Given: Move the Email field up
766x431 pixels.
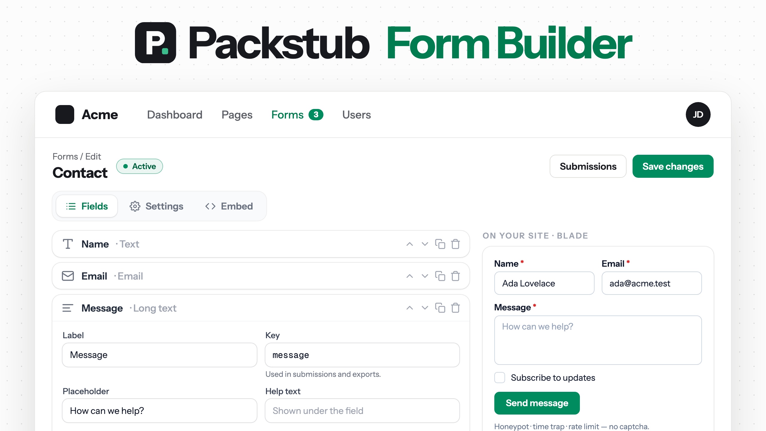Looking at the screenshot, I should 410,276.
